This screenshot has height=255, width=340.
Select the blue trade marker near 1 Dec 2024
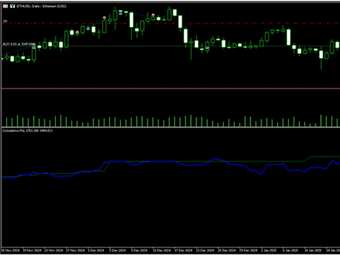pyautogui.click(x=88, y=28)
